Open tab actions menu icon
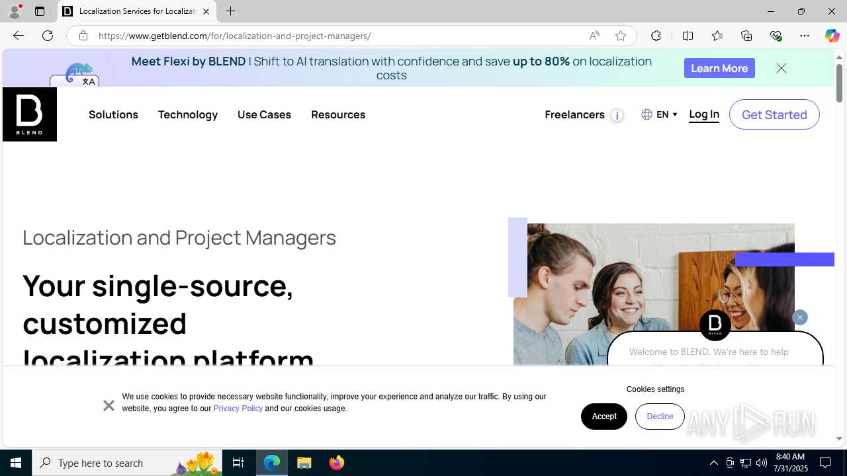The width and height of the screenshot is (847, 476). (40, 11)
